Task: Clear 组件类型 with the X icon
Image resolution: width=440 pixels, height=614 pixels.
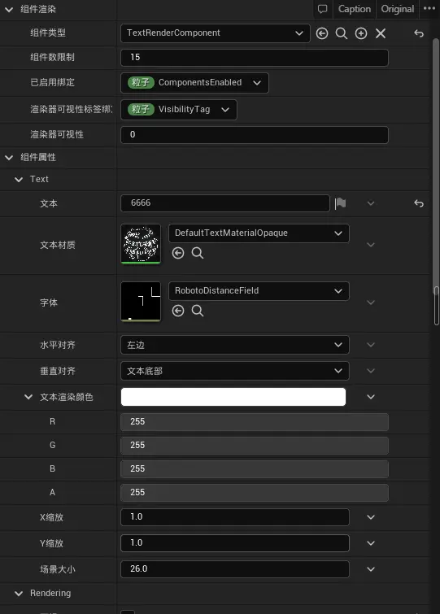Action: [x=381, y=33]
